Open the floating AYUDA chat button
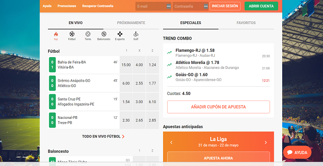Screen dimensions: 323x166 click(297, 152)
